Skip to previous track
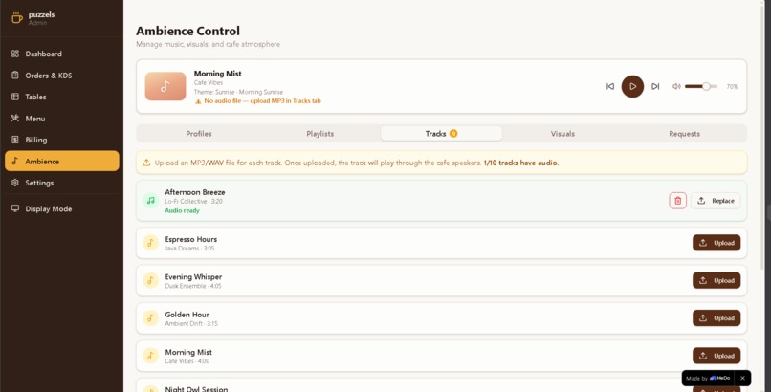The width and height of the screenshot is (771, 392). (x=610, y=86)
